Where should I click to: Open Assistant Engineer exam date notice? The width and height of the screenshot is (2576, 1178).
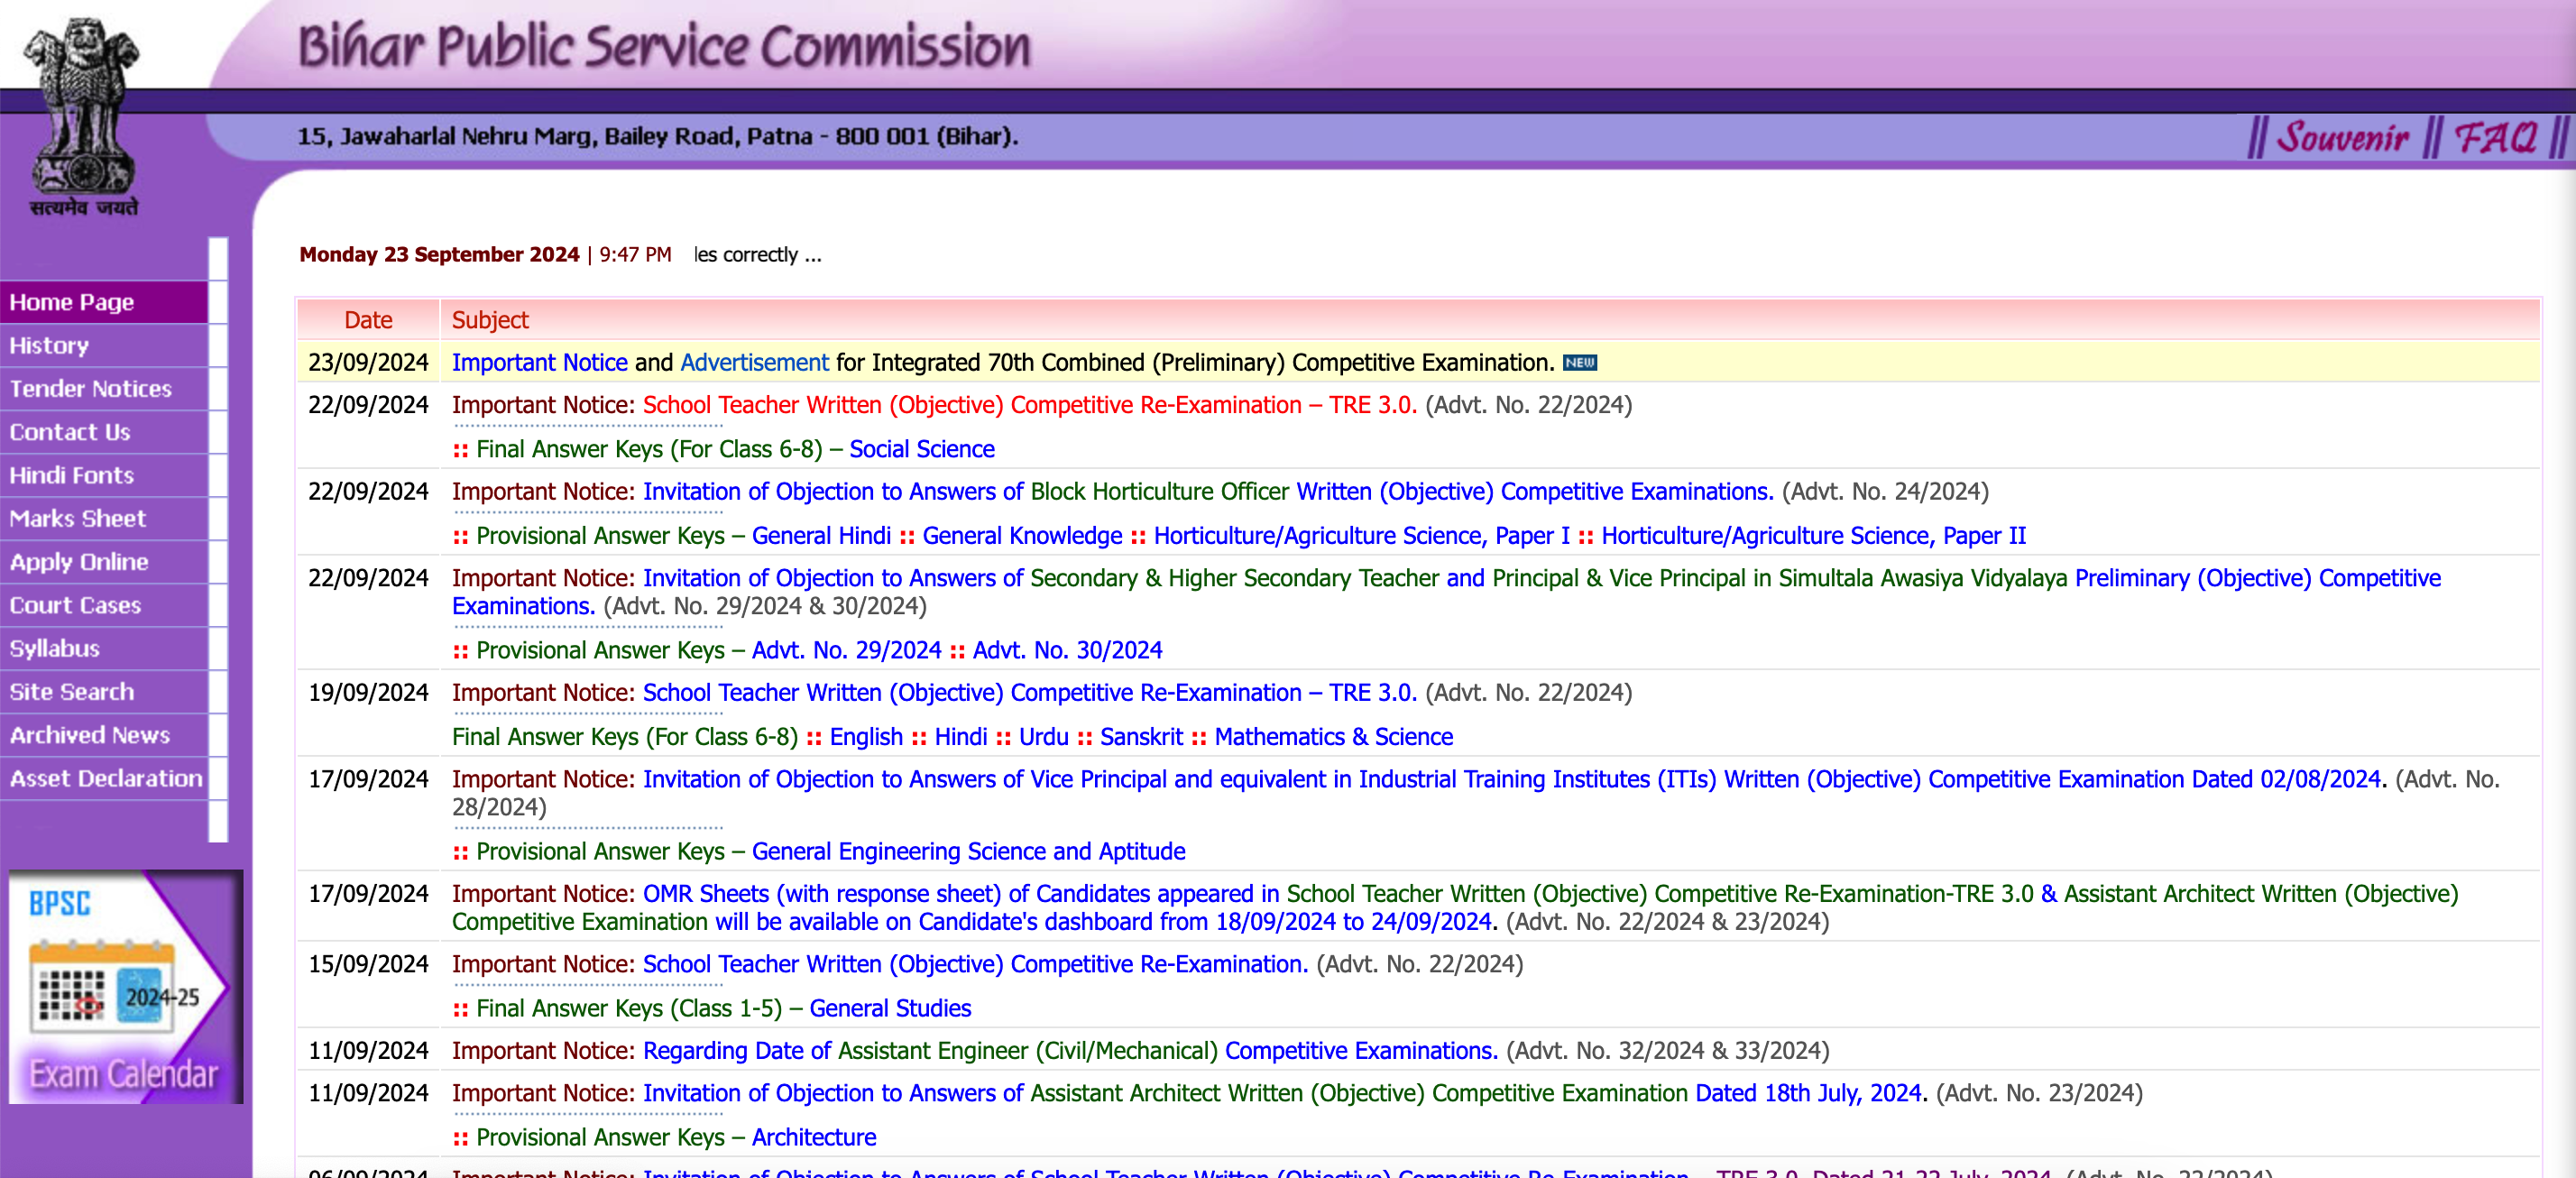[x=1070, y=1051]
